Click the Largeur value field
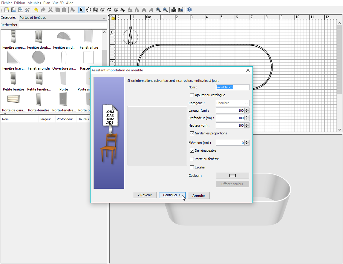Image resolution: width=343 pixels, height=264 pixels. point(230,110)
